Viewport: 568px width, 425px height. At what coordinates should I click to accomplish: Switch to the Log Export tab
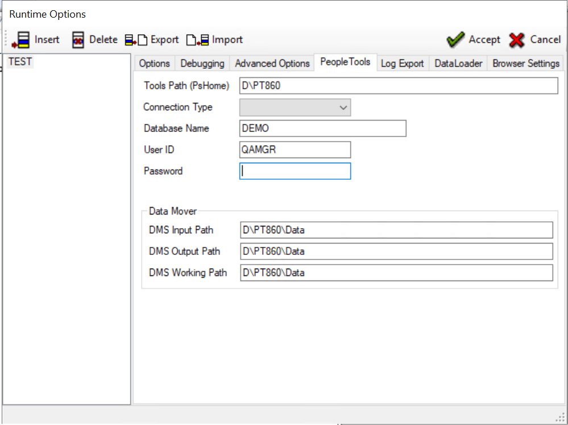(x=402, y=63)
